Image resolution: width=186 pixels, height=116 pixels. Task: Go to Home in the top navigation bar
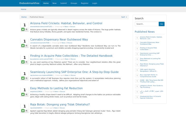46,3
